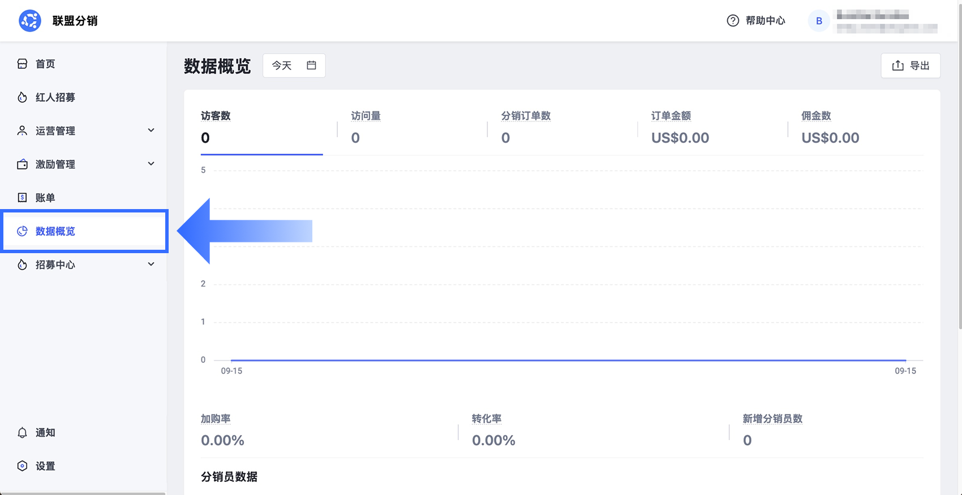
Task: Click the user avatar B
Action: coord(819,21)
